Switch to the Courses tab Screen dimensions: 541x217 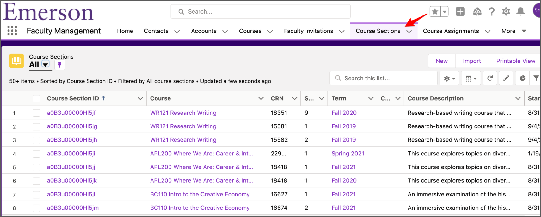click(250, 31)
